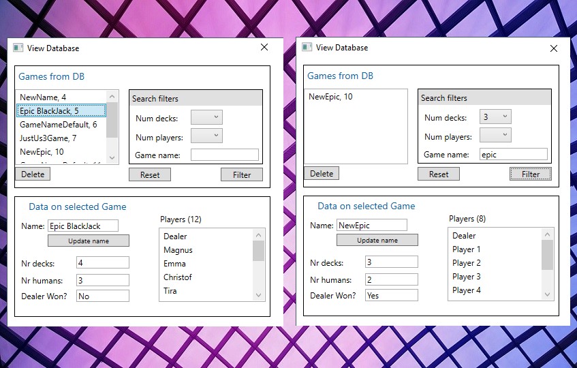This screenshot has height=368, width=577.
Task: Click right window players list scroll up arrow
Action: (x=547, y=234)
